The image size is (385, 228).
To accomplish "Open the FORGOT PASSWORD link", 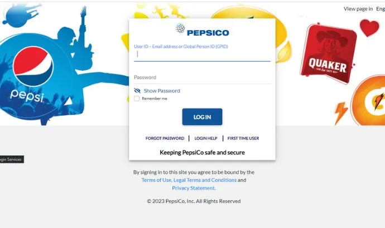I will click(x=165, y=138).
